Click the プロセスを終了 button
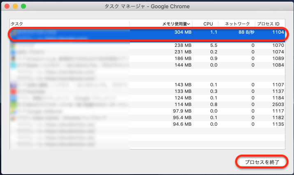Image resolution: width=294 pixels, height=175 pixels. coord(262,162)
